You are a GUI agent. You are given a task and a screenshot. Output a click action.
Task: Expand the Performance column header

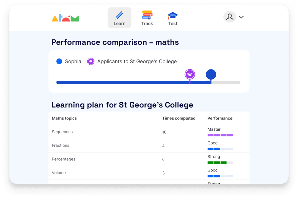[220, 118]
